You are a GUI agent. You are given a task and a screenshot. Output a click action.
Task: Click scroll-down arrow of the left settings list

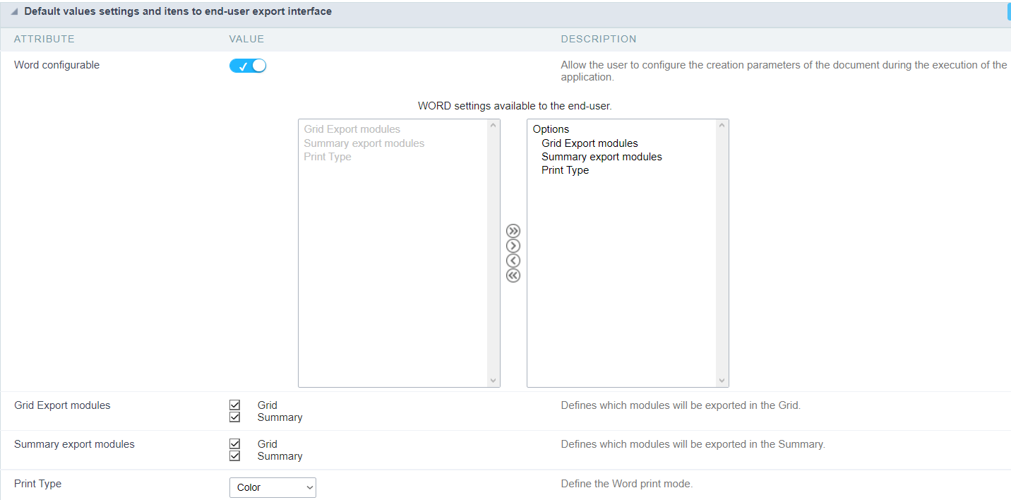click(x=493, y=381)
